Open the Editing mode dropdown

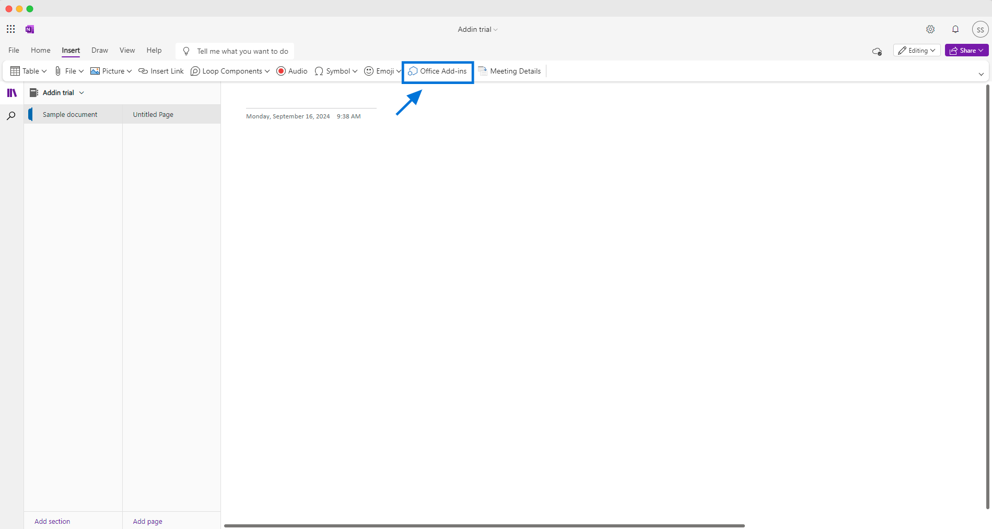click(x=917, y=50)
